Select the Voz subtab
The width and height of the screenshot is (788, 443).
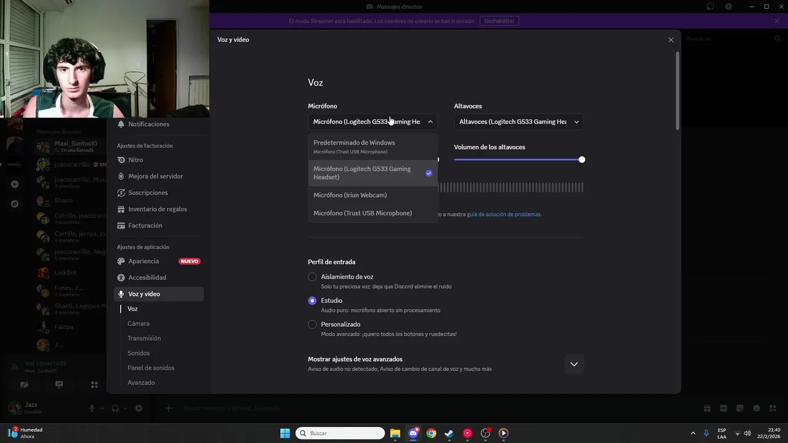pos(132,309)
